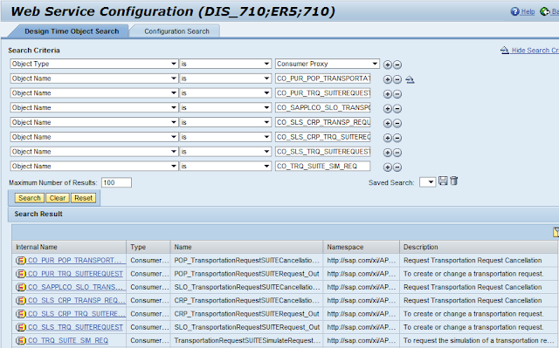
Task: Switch to Configuration Search tab
Action: coord(176,31)
